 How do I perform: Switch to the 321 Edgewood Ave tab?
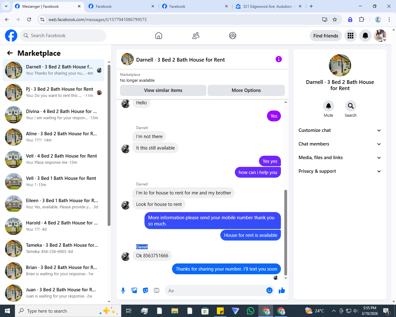tap(269, 6)
